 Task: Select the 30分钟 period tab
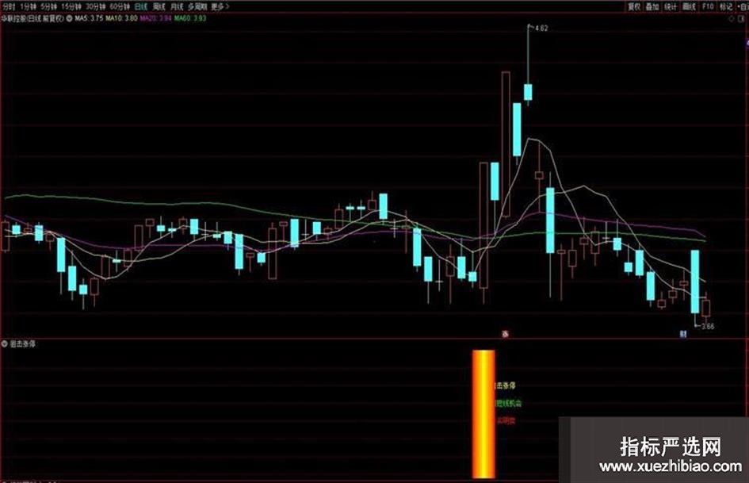click(96, 6)
